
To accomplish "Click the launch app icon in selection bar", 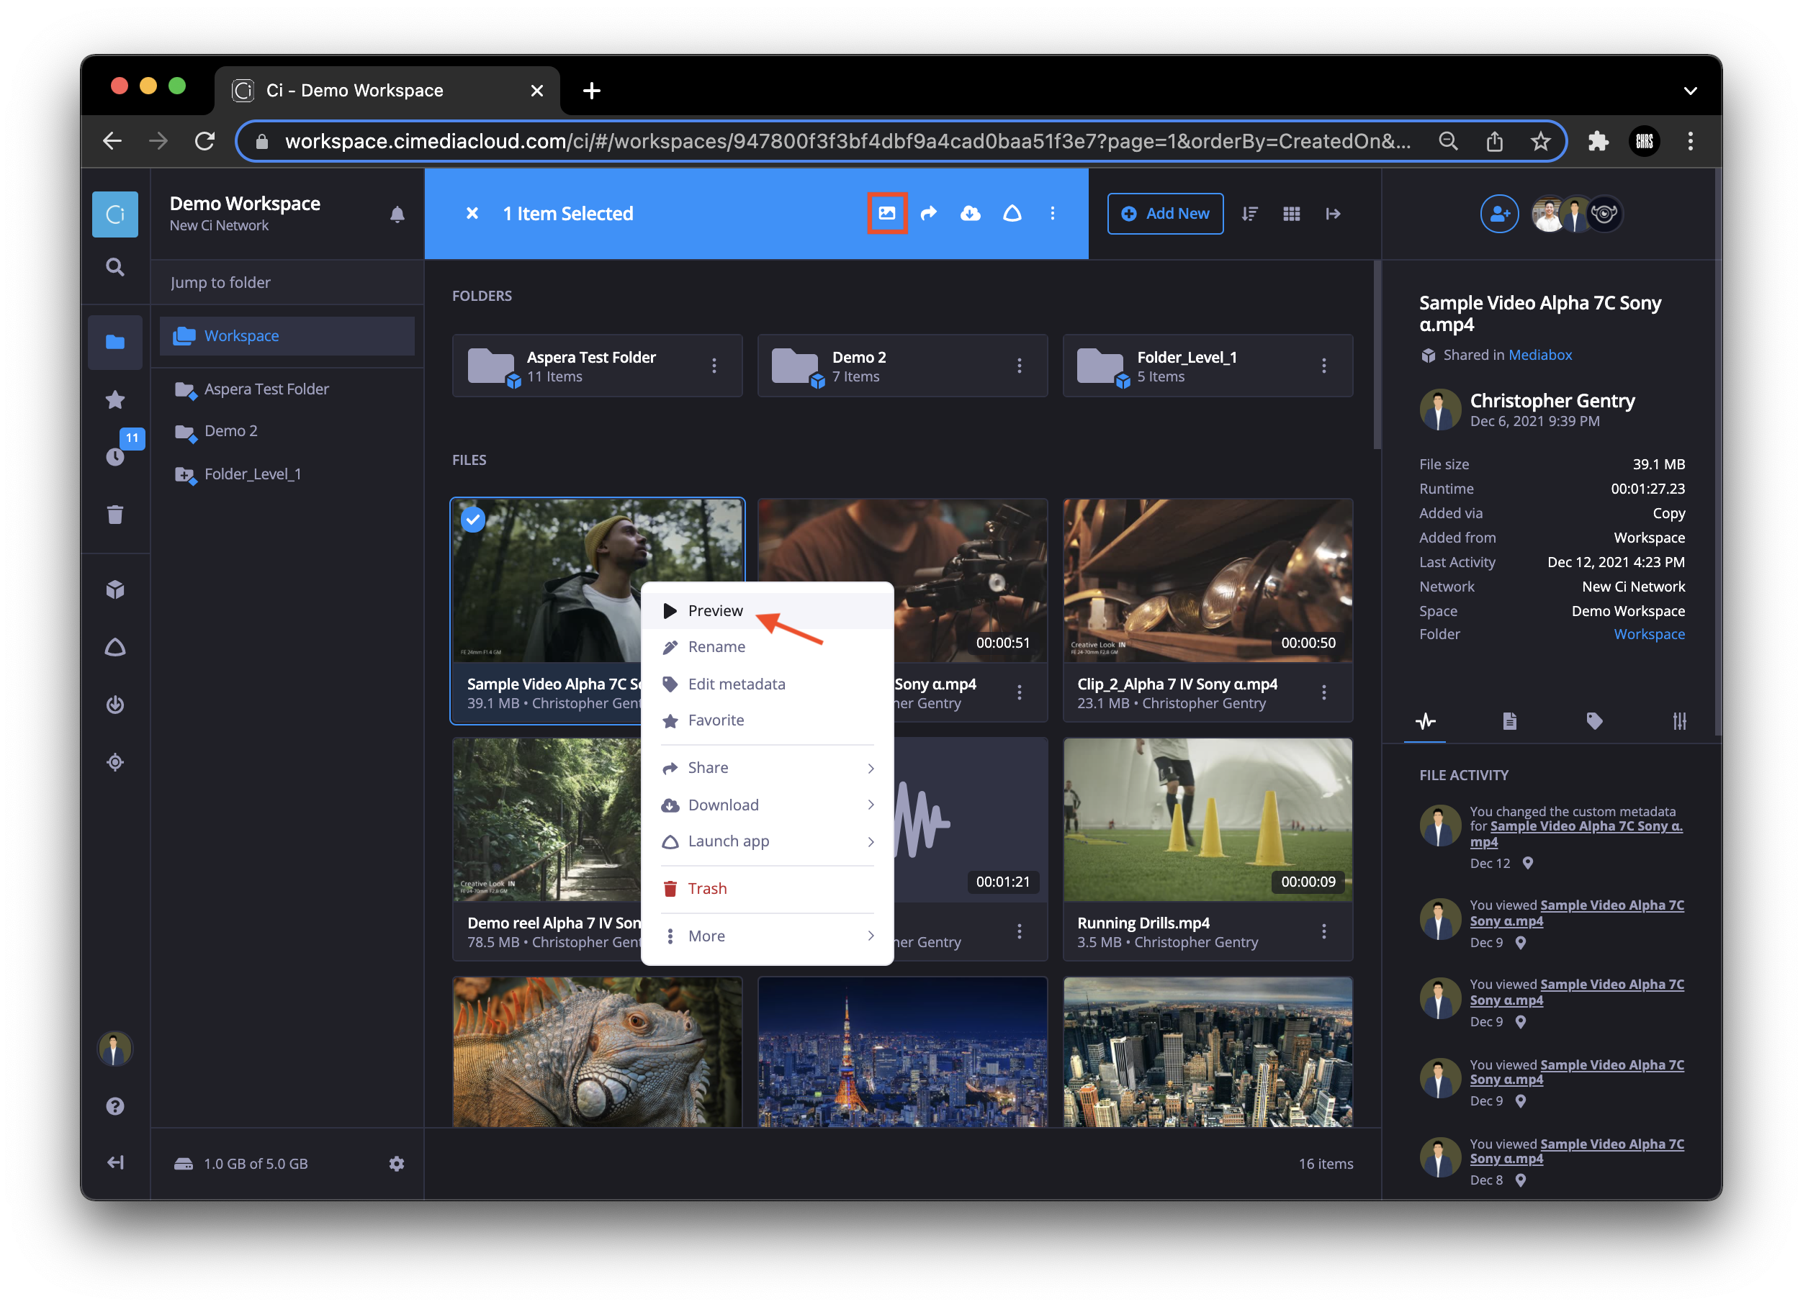I will 1012,213.
